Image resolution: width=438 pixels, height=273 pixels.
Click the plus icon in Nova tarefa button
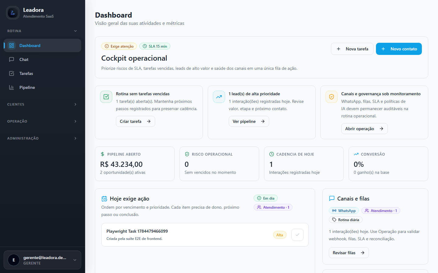[339, 49]
